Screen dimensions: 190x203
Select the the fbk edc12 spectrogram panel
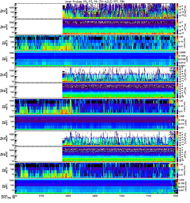(x=95, y=170)
